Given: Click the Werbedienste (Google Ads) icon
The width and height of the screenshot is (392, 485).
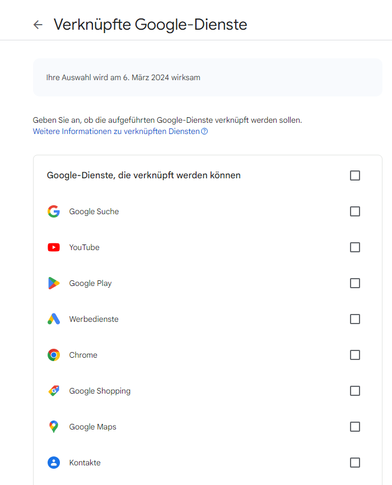Looking at the screenshot, I should pos(54,319).
